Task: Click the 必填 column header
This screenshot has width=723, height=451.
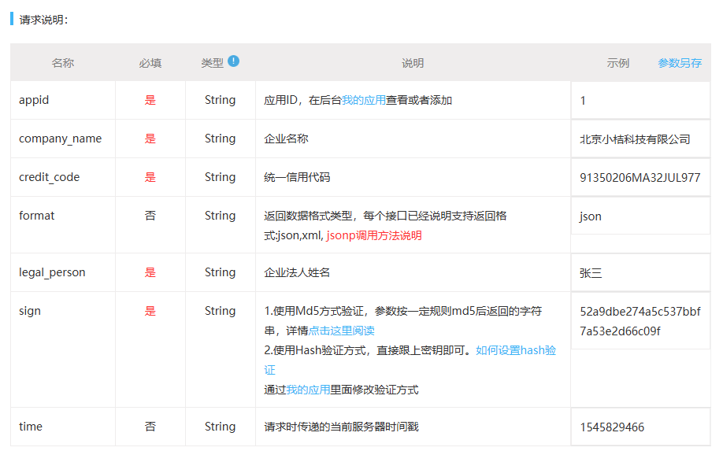Action: click(150, 63)
